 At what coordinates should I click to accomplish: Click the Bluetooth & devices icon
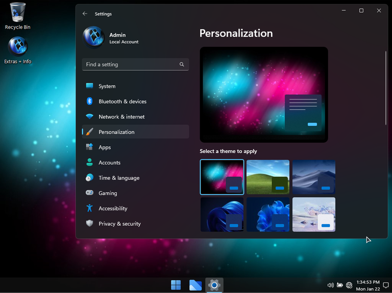click(90, 101)
